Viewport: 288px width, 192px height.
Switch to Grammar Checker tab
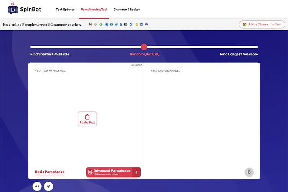pyautogui.click(x=127, y=10)
